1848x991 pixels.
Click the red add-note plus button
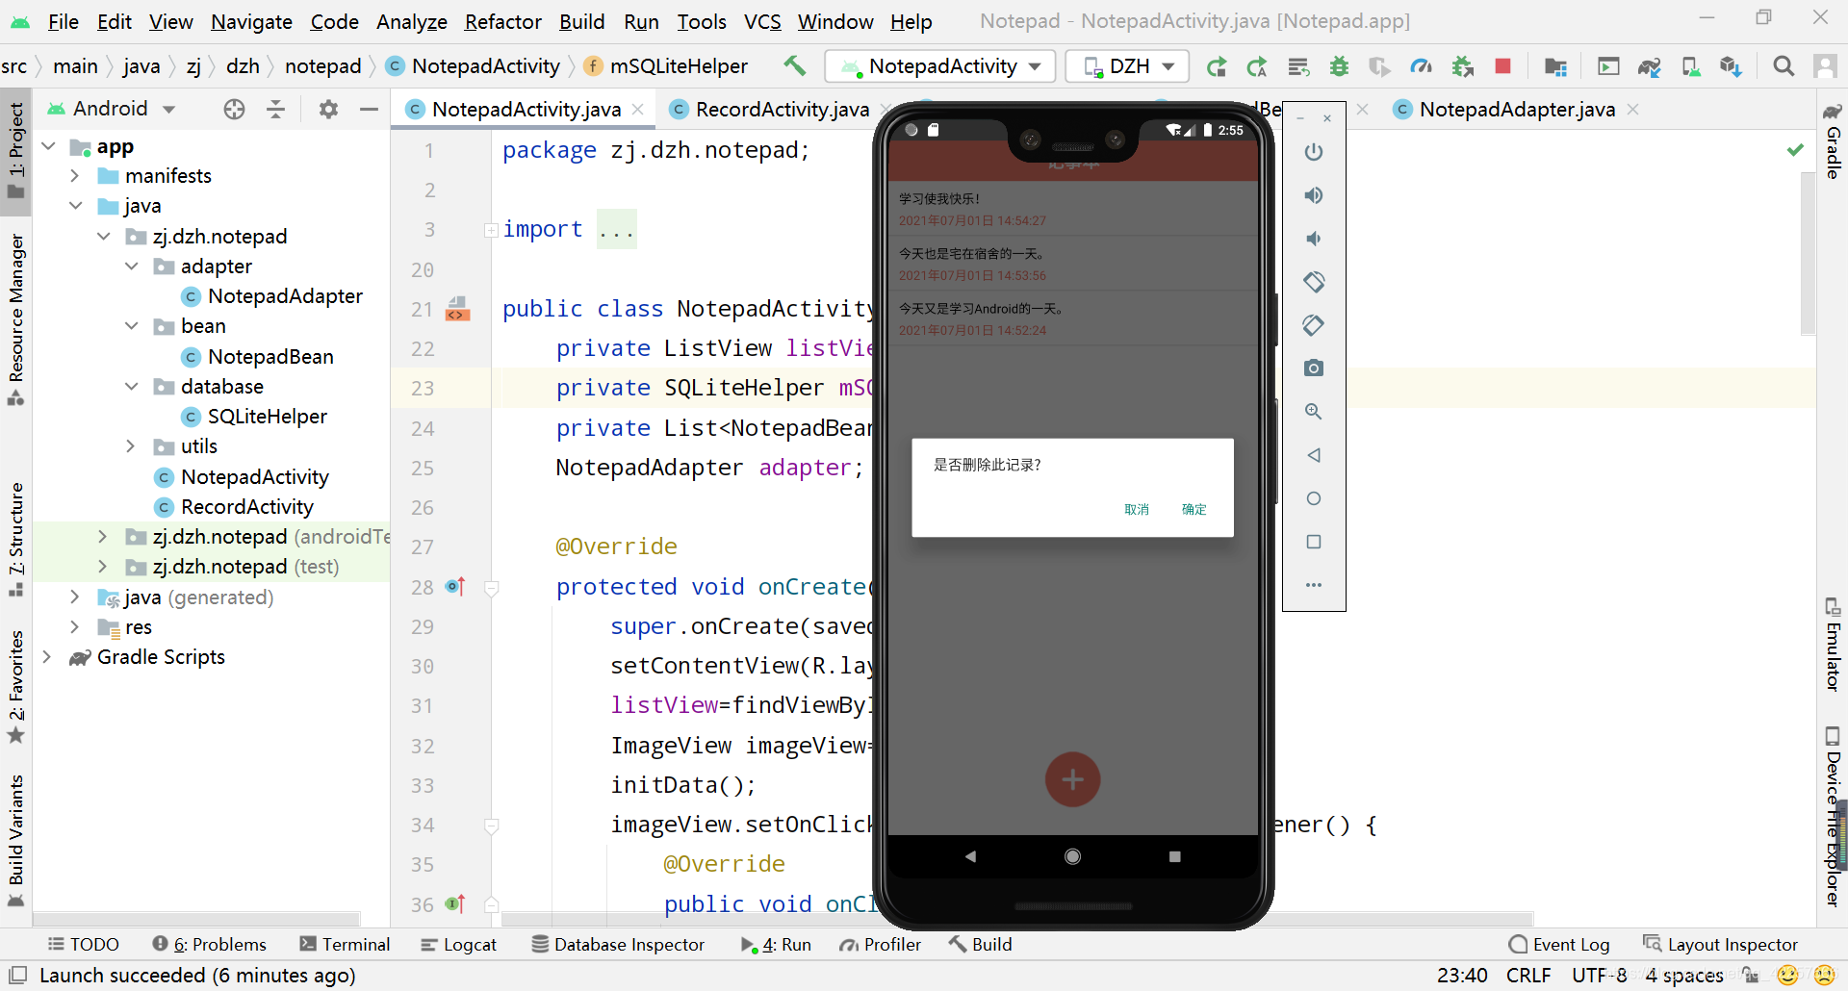click(1072, 779)
